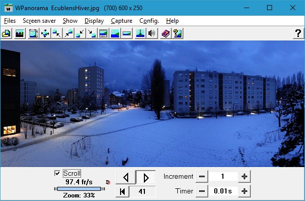Click the snowy panorama image

point(152,104)
